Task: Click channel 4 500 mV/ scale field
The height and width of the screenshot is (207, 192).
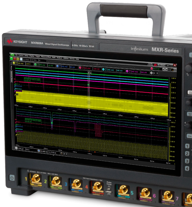Action: pyautogui.click(x=88, y=68)
